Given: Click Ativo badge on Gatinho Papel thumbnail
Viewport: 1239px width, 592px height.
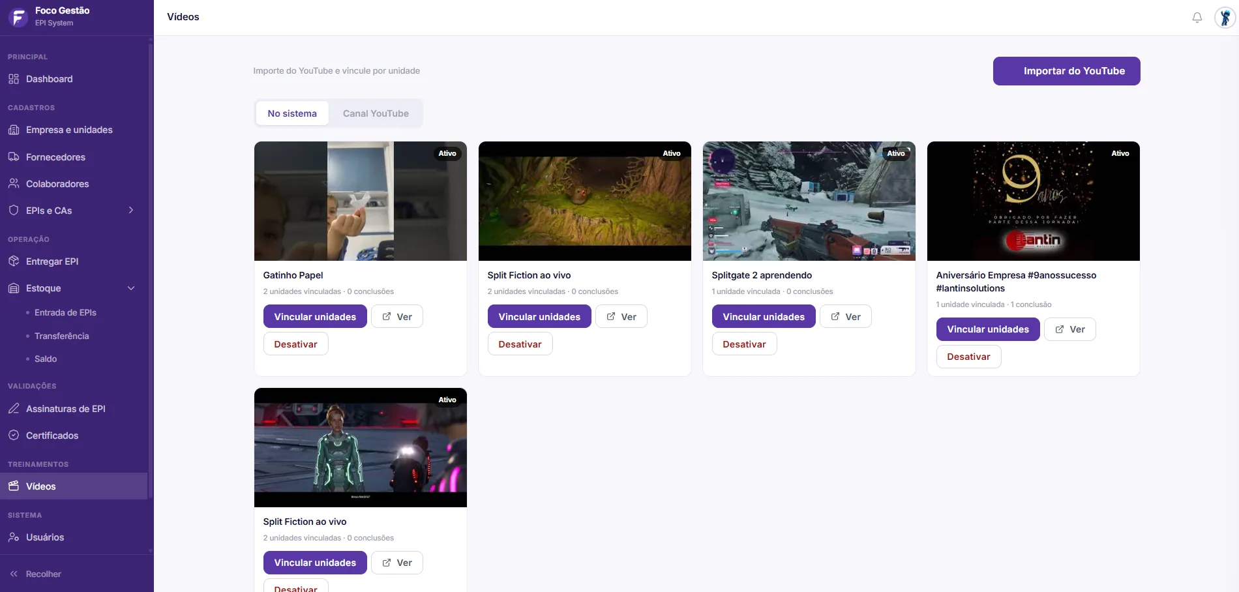Looking at the screenshot, I should pyautogui.click(x=447, y=153).
